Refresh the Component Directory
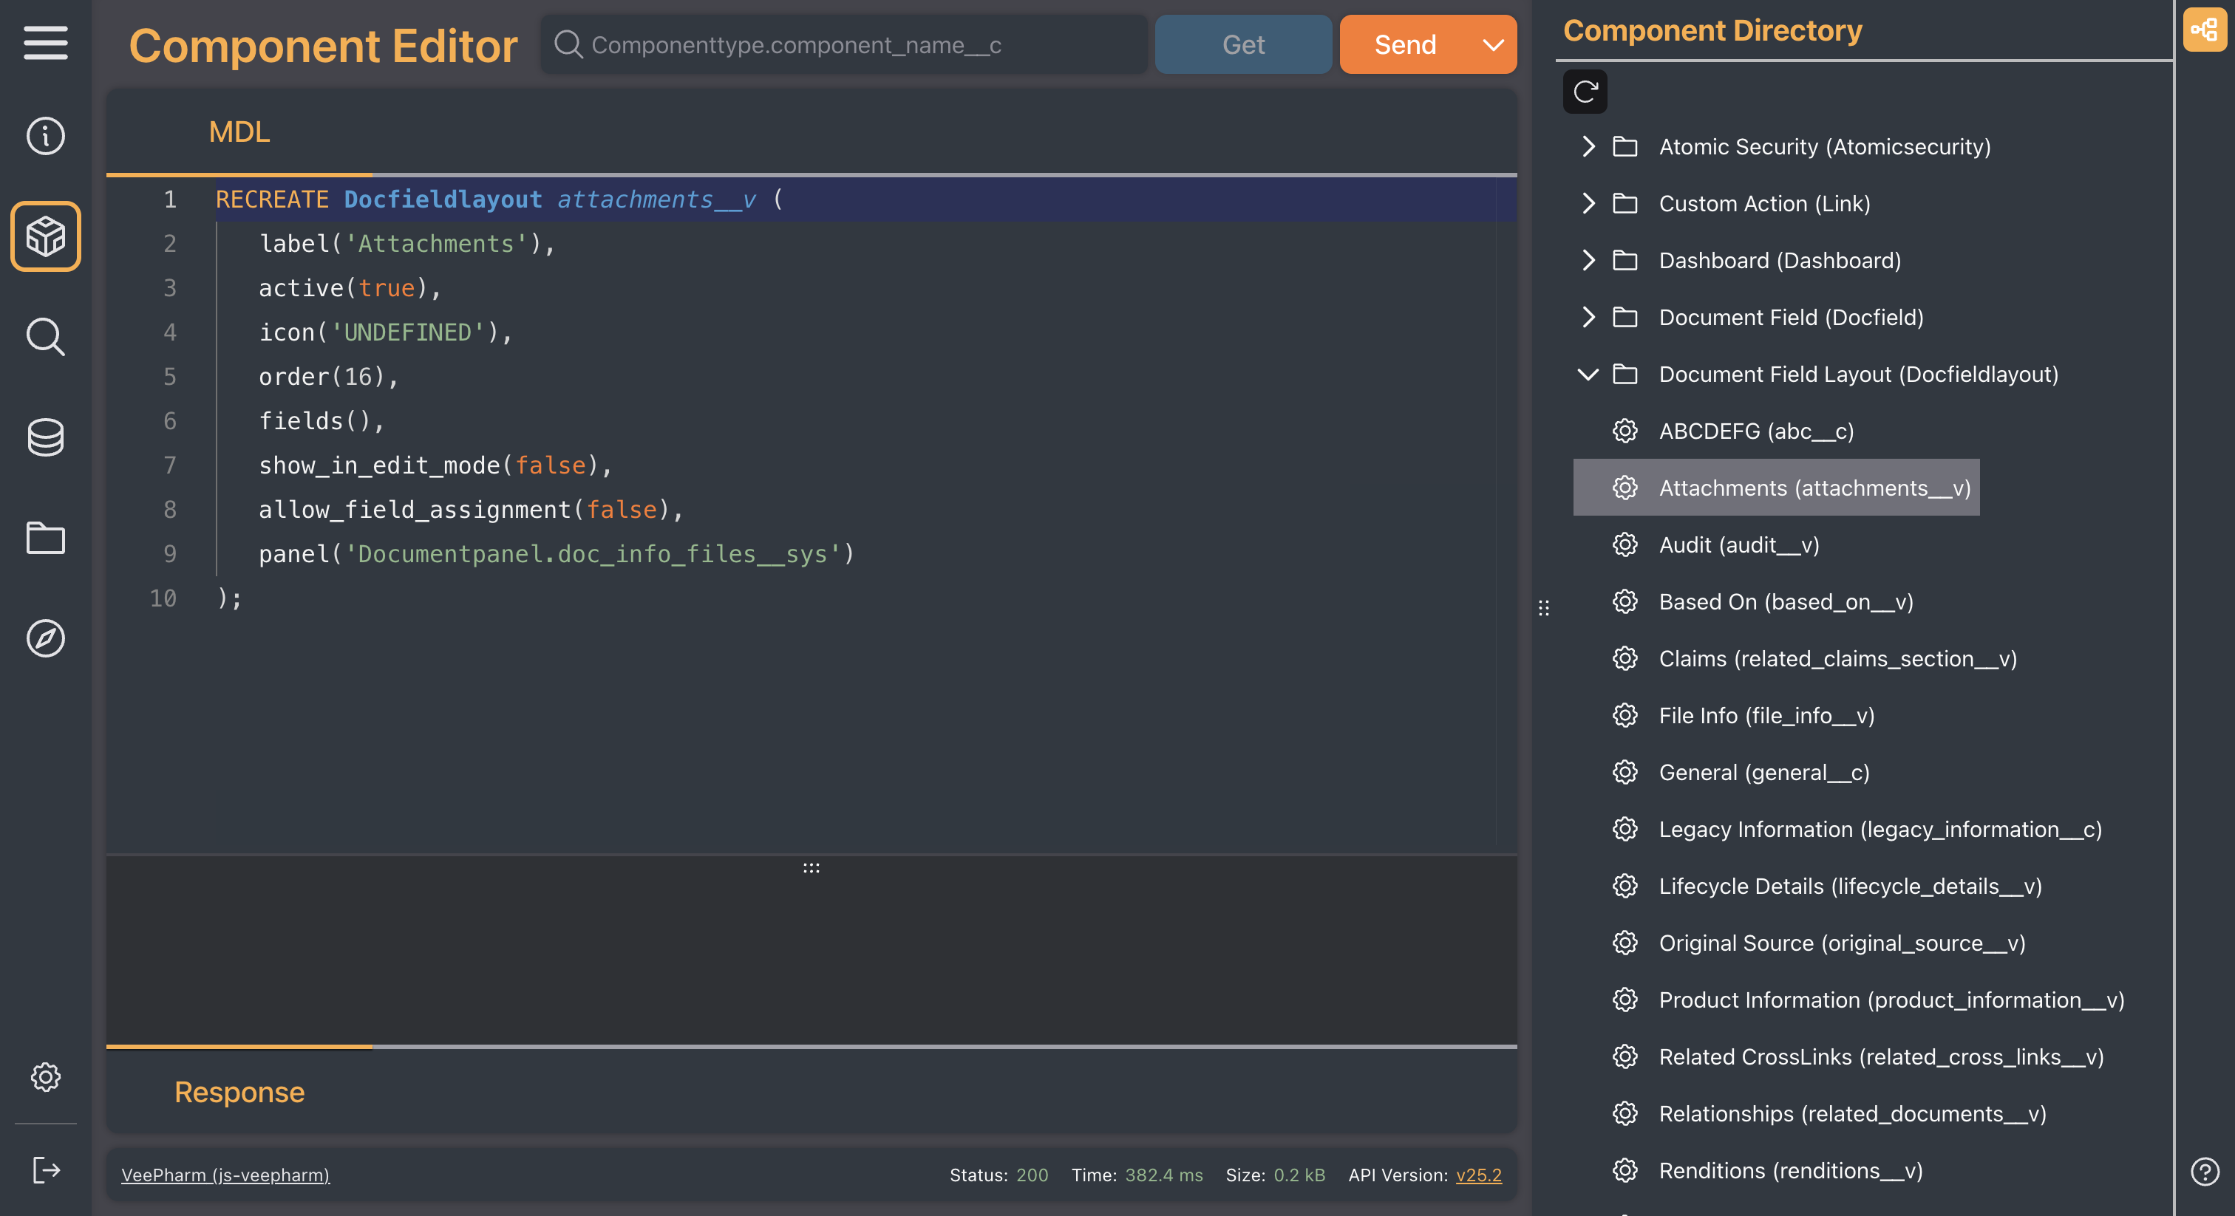Viewport: 2235px width, 1216px height. [1585, 92]
